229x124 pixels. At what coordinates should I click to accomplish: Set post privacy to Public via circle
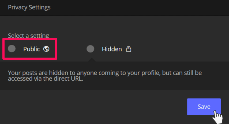click(12, 49)
